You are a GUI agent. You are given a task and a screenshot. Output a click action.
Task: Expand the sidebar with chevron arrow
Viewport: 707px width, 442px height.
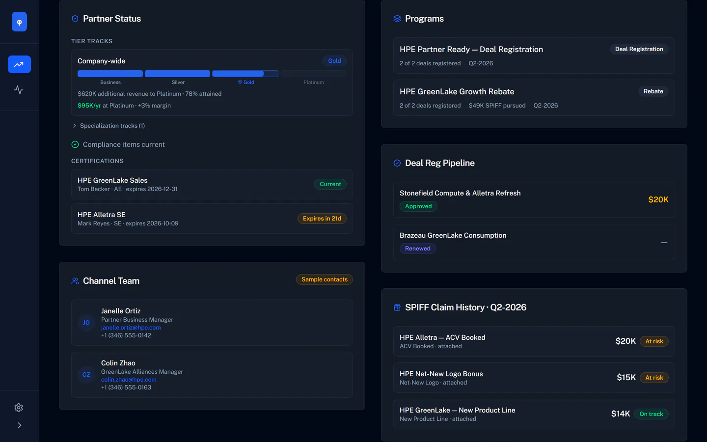tap(19, 425)
